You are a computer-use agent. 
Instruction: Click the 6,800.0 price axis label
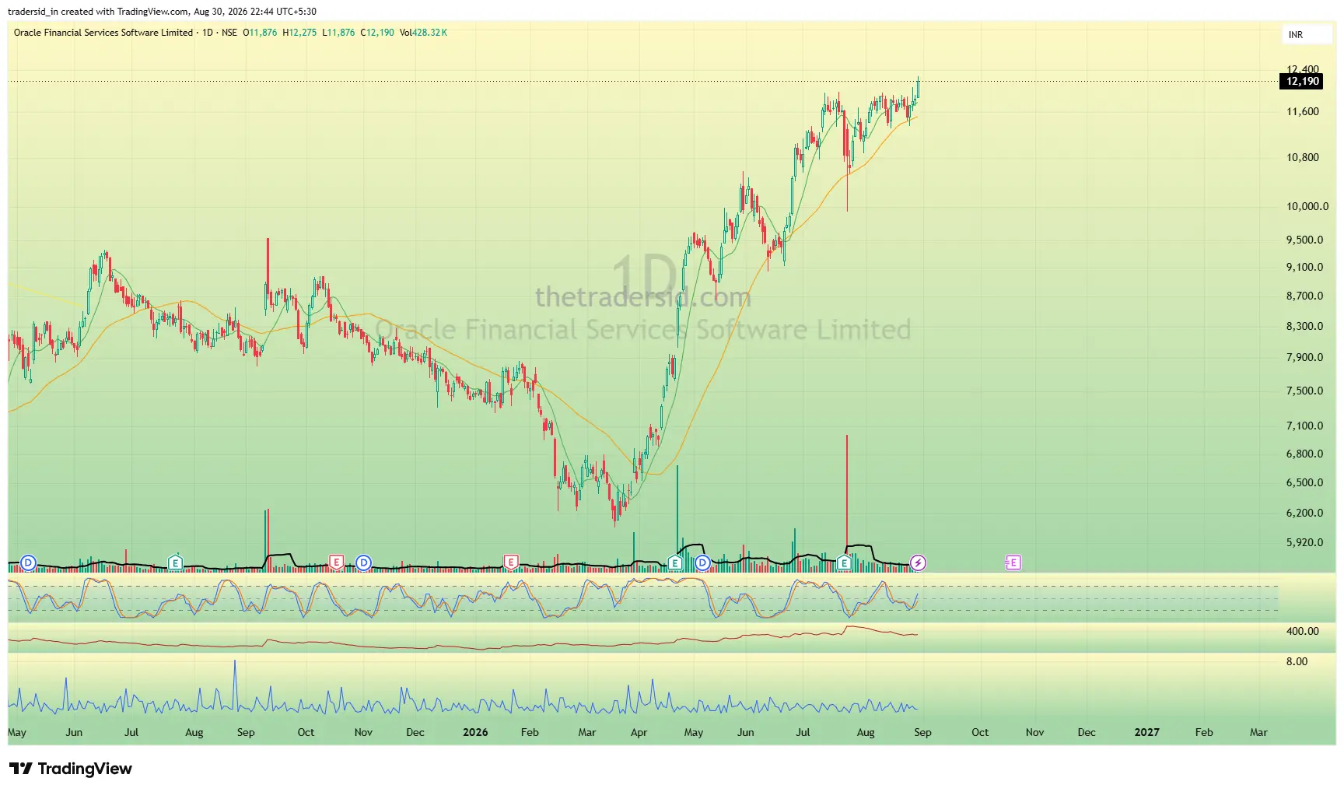point(1304,454)
